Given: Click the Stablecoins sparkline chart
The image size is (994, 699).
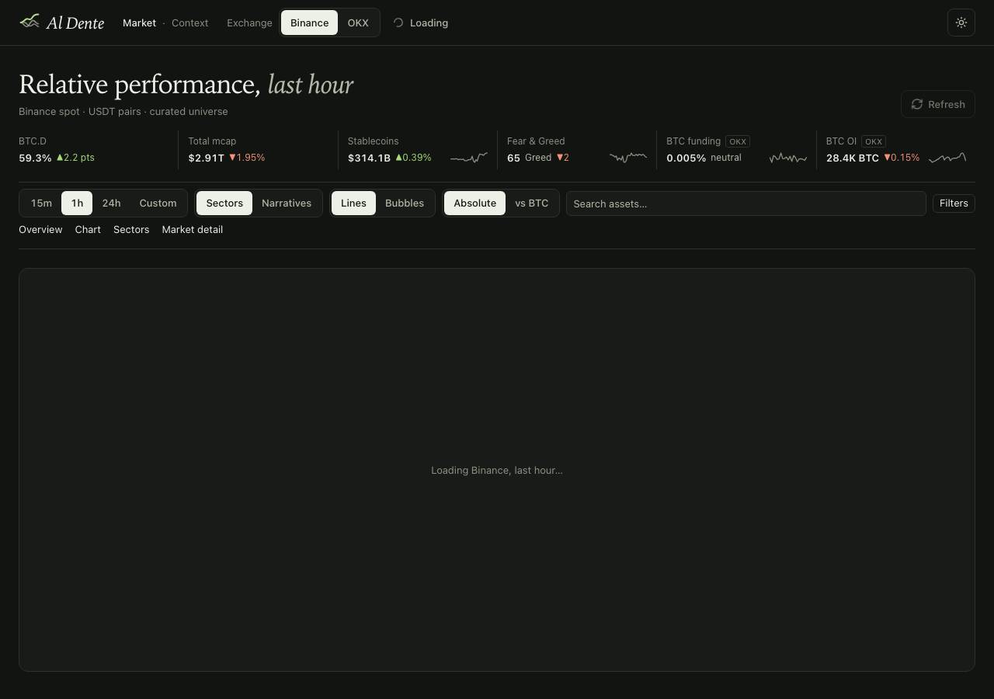Looking at the screenshot, I should (469, 158).
